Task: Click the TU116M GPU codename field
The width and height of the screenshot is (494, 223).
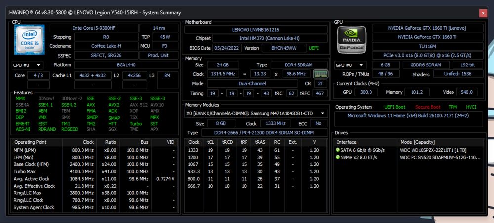Action: coord(427,46)
